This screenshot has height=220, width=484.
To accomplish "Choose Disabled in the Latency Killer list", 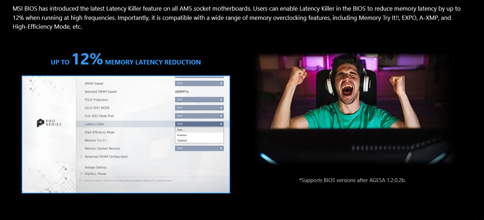I will 199,140.
